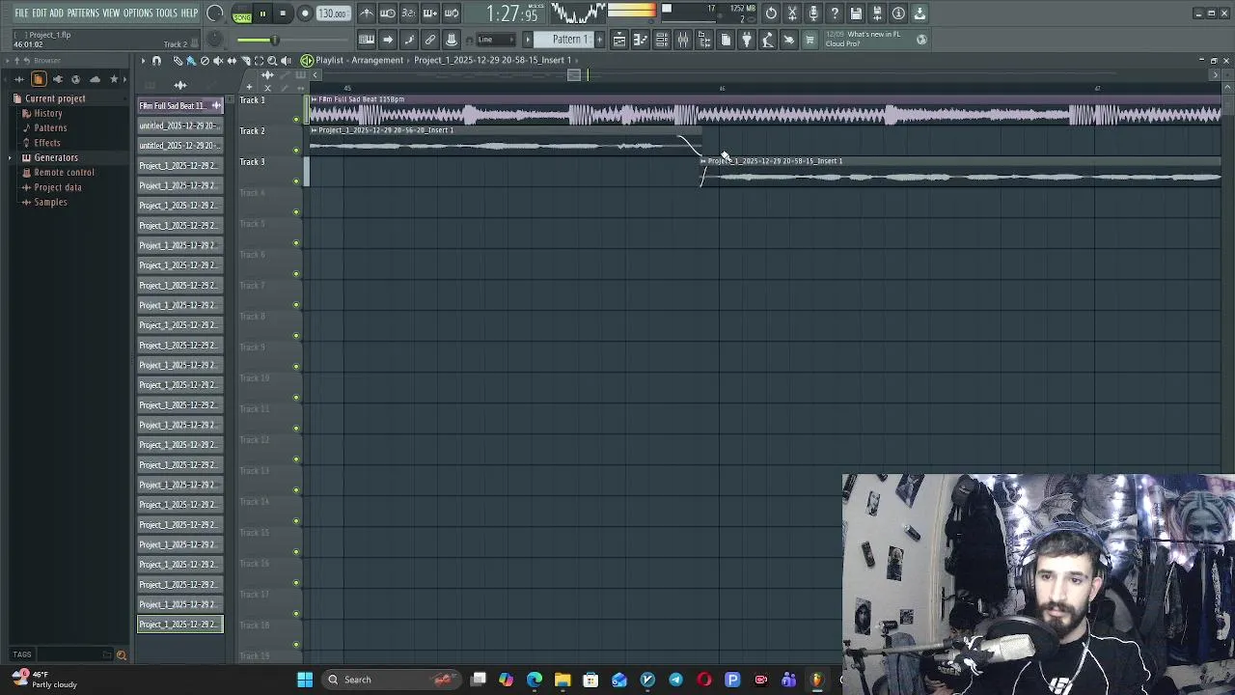Open the PATTERNS menu
1235x695 pixels.
[x=83, y=14]
